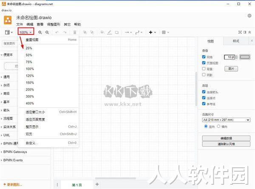Viewport: 255px width, 189px height.
Task: Toggle the 连接点 connection points checkbox
Action: pos(204,98)
